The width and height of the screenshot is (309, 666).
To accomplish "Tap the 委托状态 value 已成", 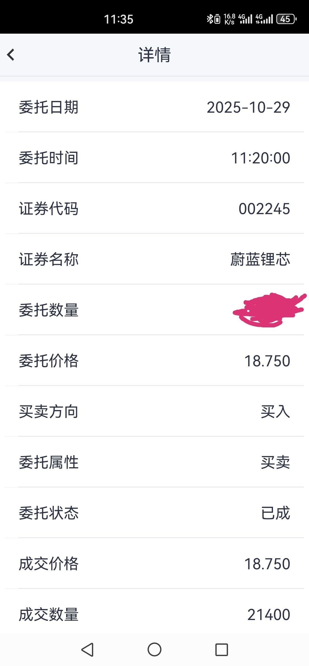I will pyautogui.click(x=275, y=513).
